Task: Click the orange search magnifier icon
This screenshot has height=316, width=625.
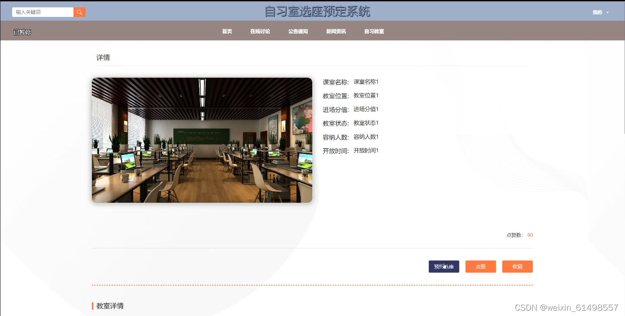Action: tap(79, 12)
